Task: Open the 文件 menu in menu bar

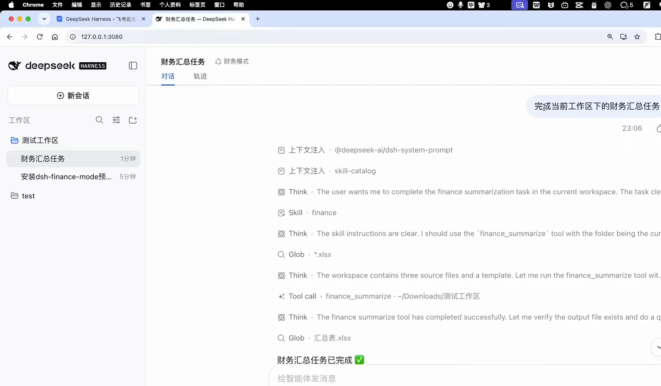Action: coord(57,5)
